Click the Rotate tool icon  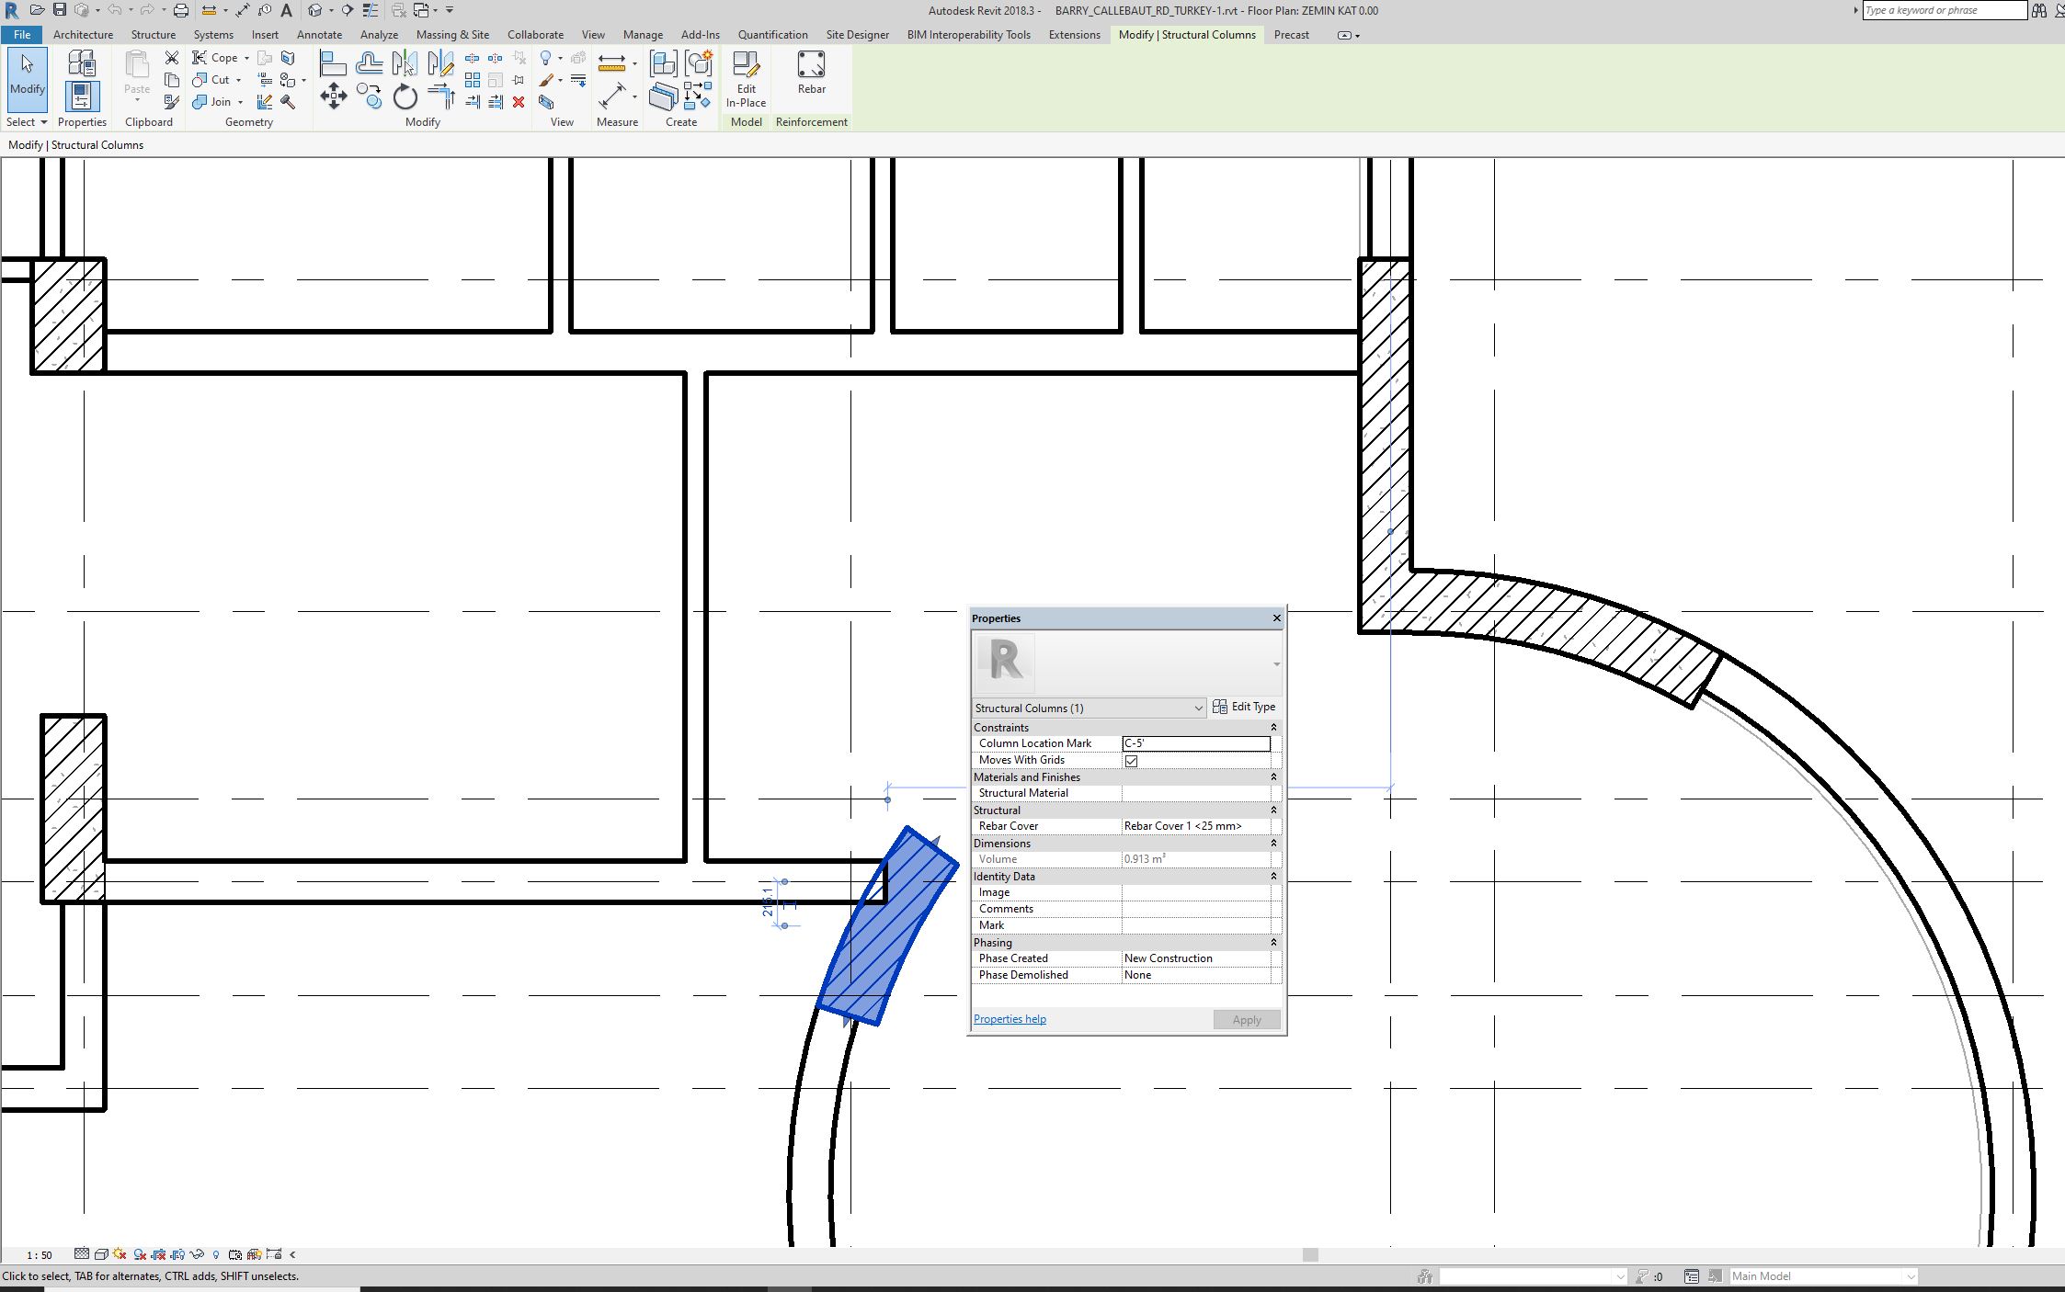(x=405, y=96)
